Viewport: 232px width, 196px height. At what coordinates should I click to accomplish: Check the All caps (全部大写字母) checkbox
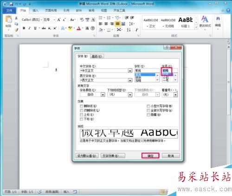[x=148, y=111]
